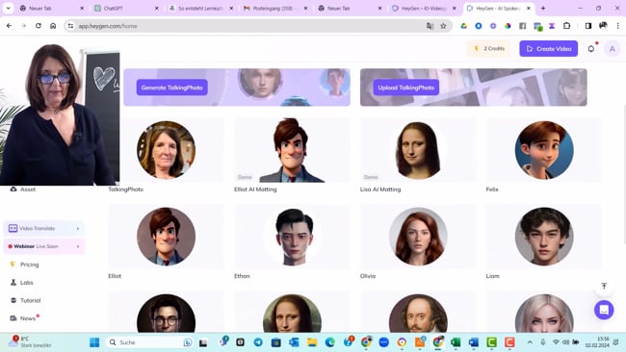Click the Create Video button
Viewport: 626px width, 352px height.
pos(548,49)
